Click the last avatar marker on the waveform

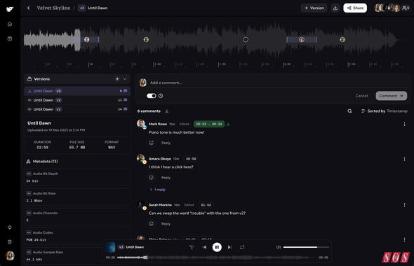(x=342, y=39)
